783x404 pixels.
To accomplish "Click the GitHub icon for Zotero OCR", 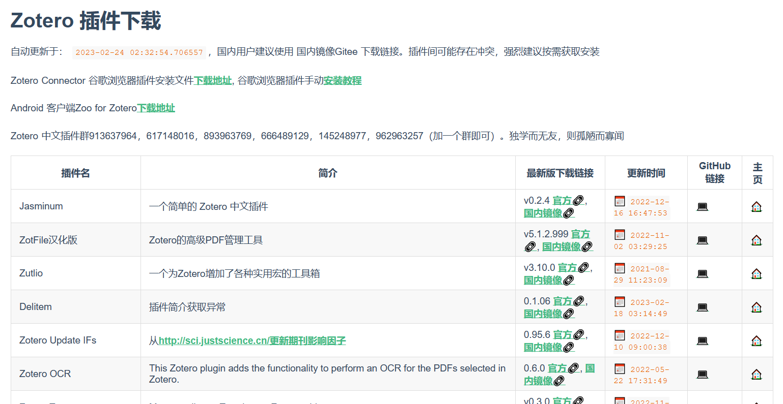I will [x=702, y=374].
